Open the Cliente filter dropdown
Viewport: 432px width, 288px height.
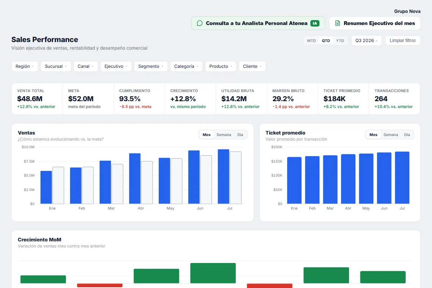point(252,66)
